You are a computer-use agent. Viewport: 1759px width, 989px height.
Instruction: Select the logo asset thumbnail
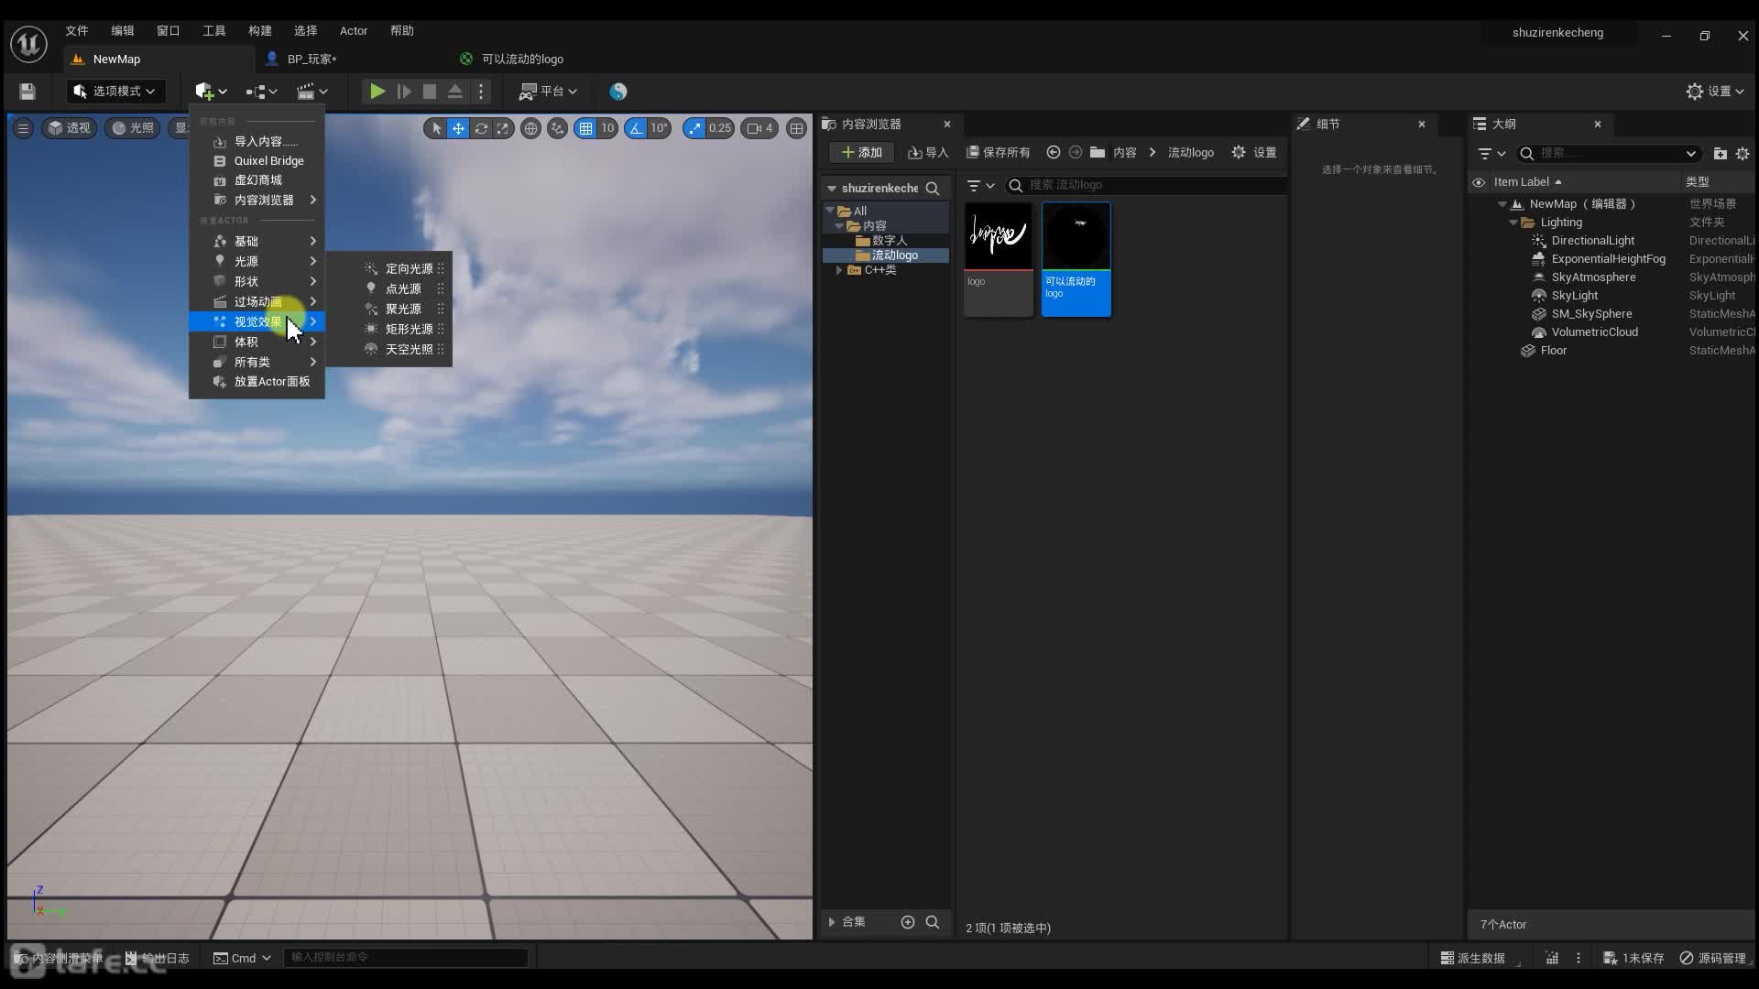(998, 260)
